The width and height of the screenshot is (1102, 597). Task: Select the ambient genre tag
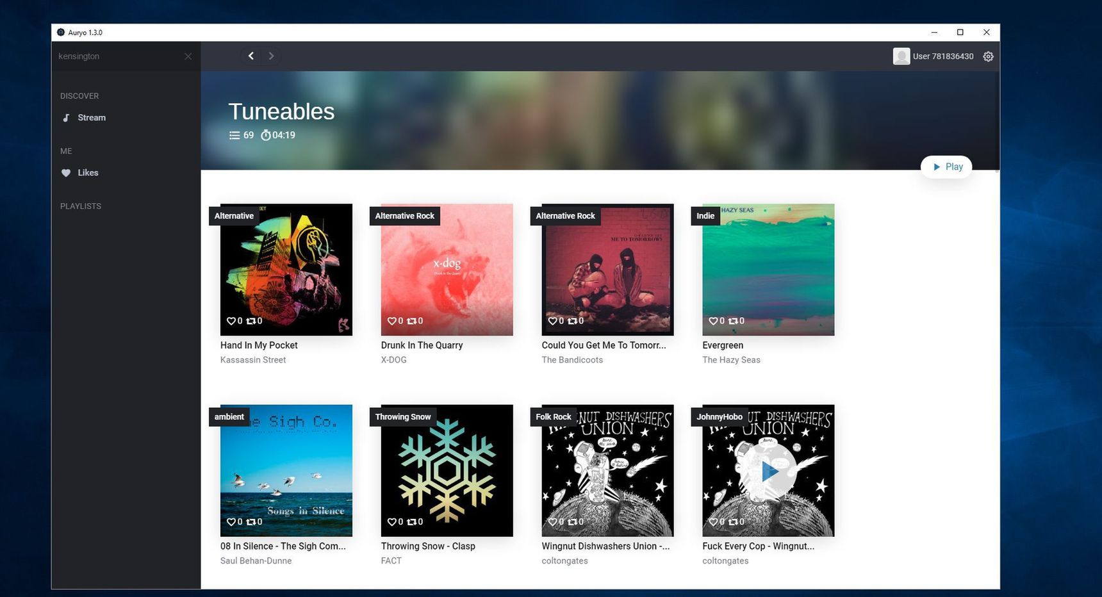pos(229,417)
